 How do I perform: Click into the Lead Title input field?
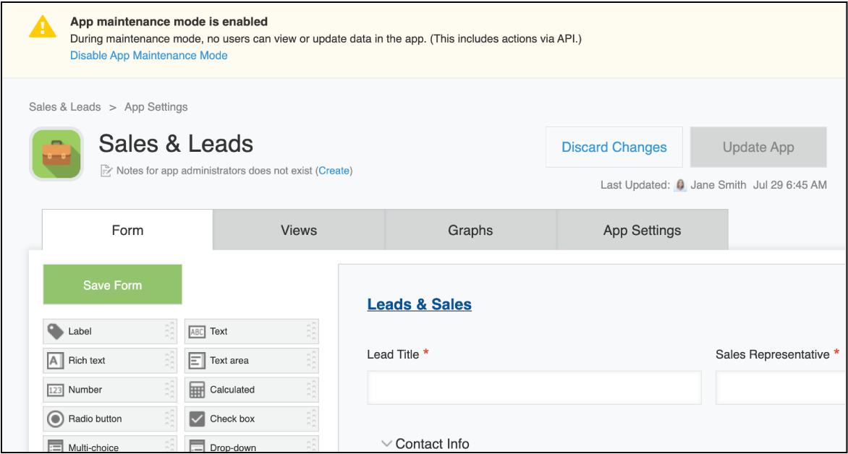[534, 388]
